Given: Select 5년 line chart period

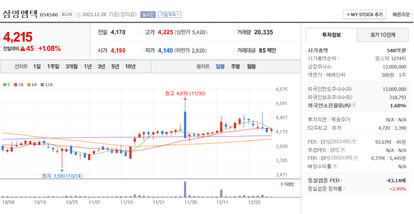Looking at the screenshot, I should pyautogui.click(x=115, y=67).
